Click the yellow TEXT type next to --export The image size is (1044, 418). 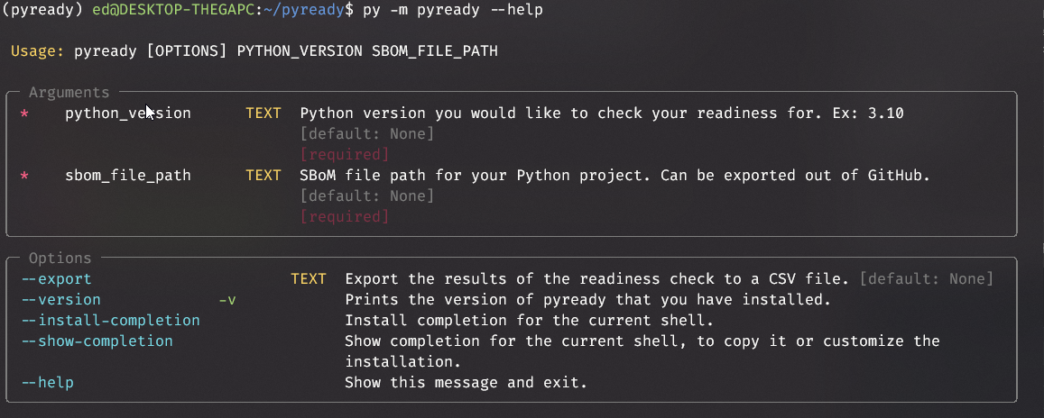pyautogui.click(x=308, y=279)
